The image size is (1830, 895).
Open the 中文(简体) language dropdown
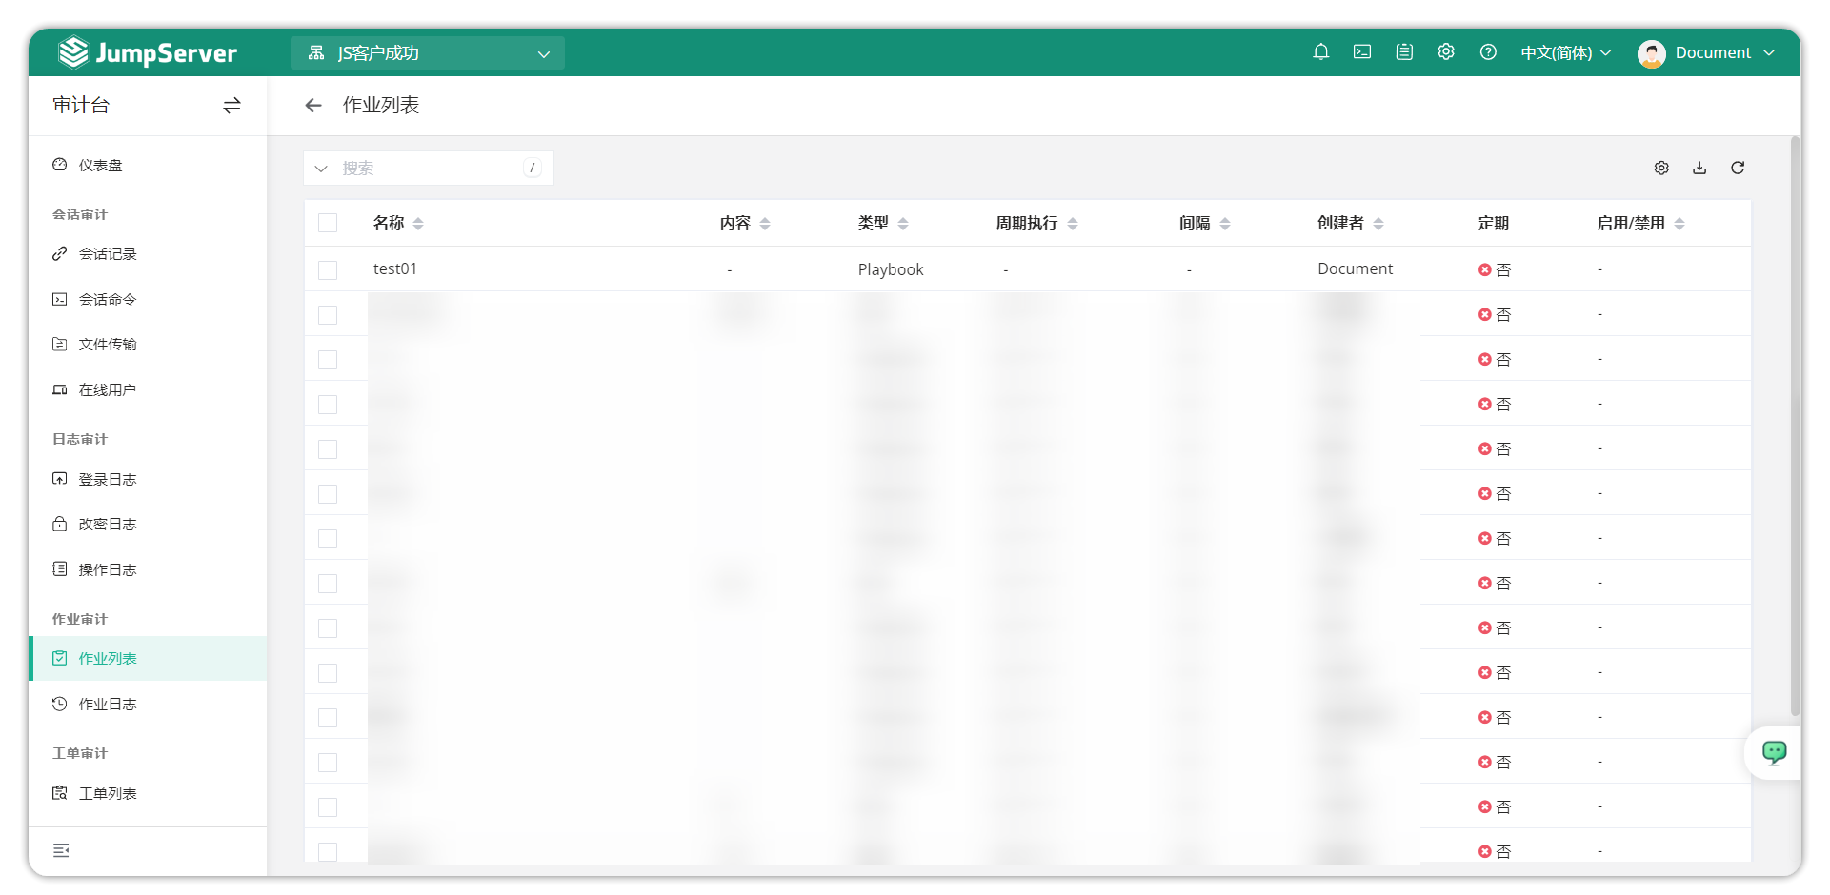click(1565, 53)
